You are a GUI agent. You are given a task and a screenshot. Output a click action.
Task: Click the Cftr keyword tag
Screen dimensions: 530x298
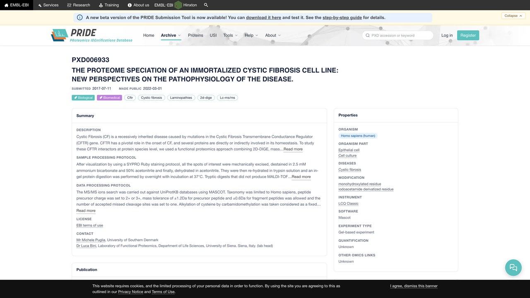point(130,98)
